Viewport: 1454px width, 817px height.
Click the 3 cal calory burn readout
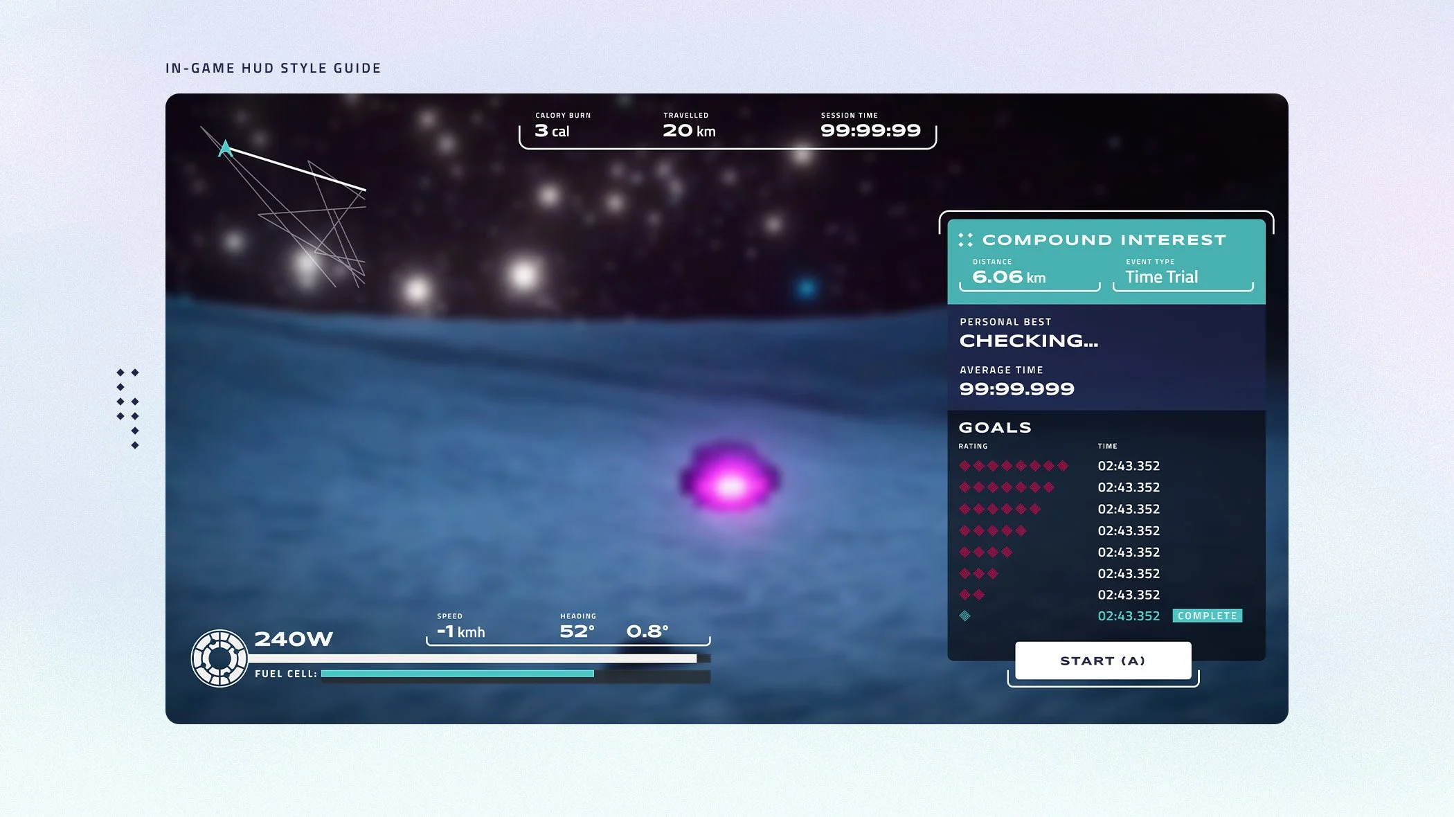point(552,130)
